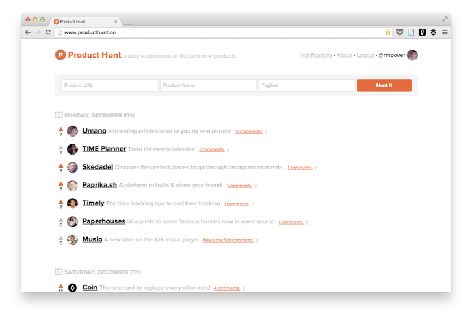Open the Skedadel product link
Screen dimensions: 472x321
point(98,167)
